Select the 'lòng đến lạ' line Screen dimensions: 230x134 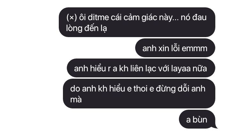coord(86,28)
